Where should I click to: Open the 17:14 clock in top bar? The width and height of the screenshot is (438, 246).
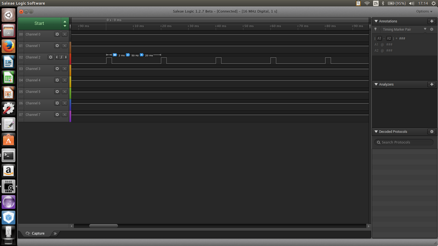click(x=423, y=3)
